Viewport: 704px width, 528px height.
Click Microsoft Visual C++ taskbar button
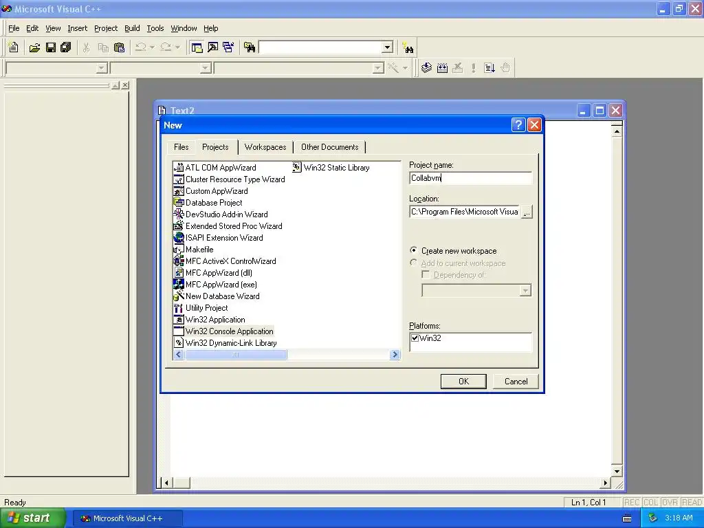[127, 518]
